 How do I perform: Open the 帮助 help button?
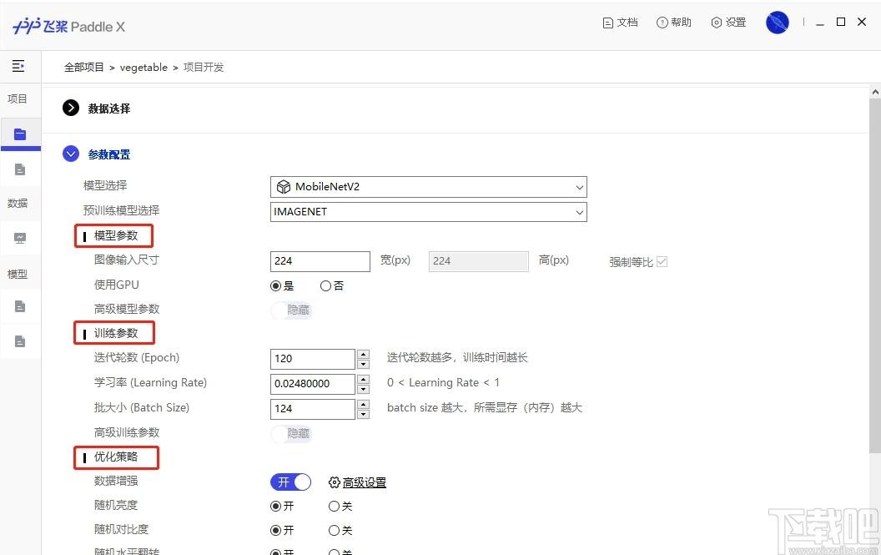click(x=673, y=23)
